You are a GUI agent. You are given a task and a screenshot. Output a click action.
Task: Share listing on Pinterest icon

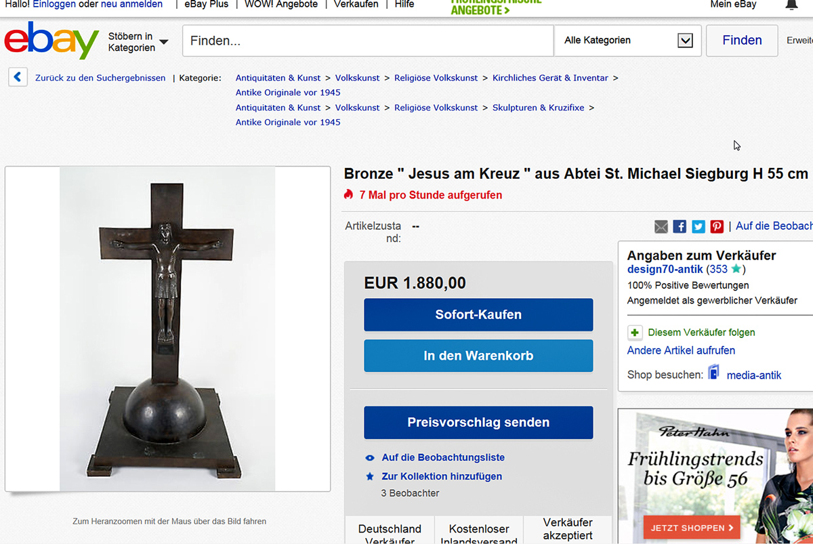tap(717, 226)
